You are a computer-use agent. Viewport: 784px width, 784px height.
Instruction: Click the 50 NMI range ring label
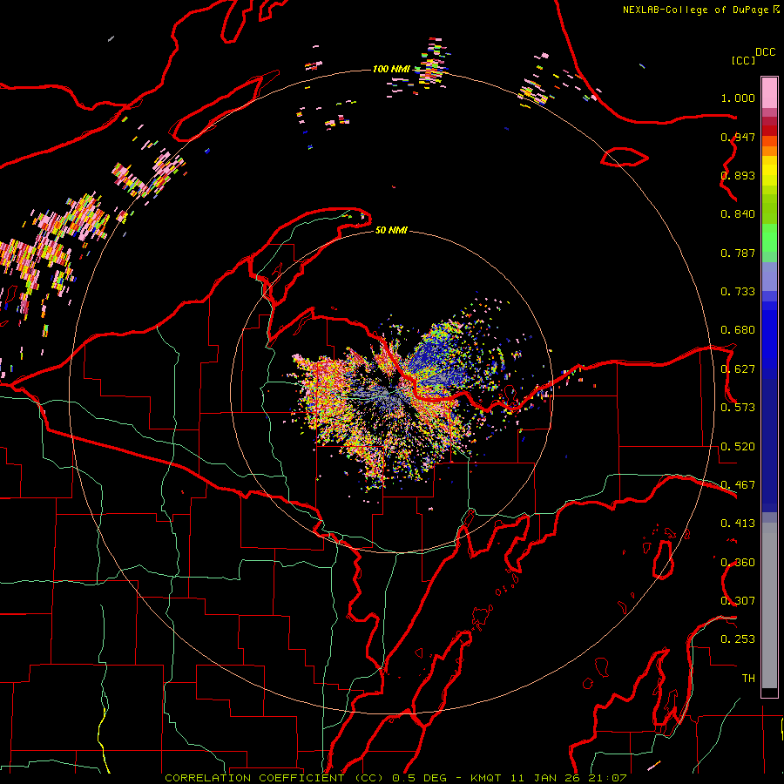click(391, 231)
